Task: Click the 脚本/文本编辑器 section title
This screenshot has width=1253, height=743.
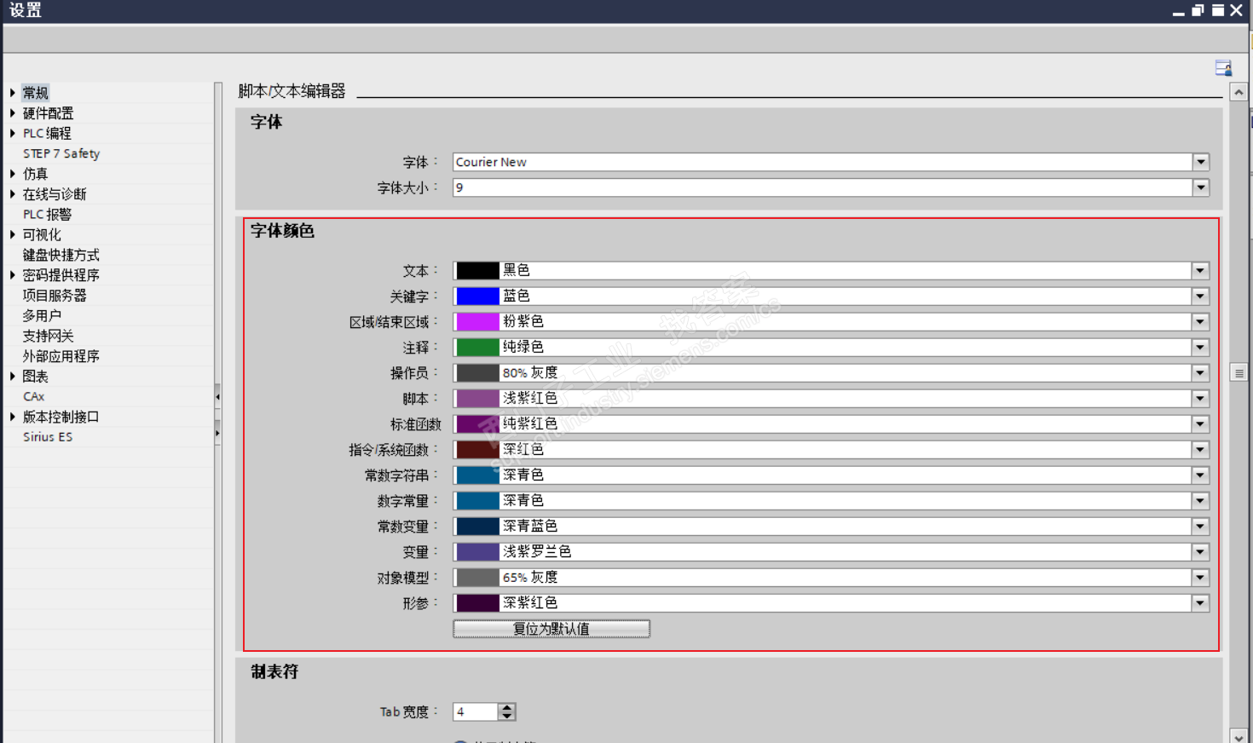Action: click(292, 91)
